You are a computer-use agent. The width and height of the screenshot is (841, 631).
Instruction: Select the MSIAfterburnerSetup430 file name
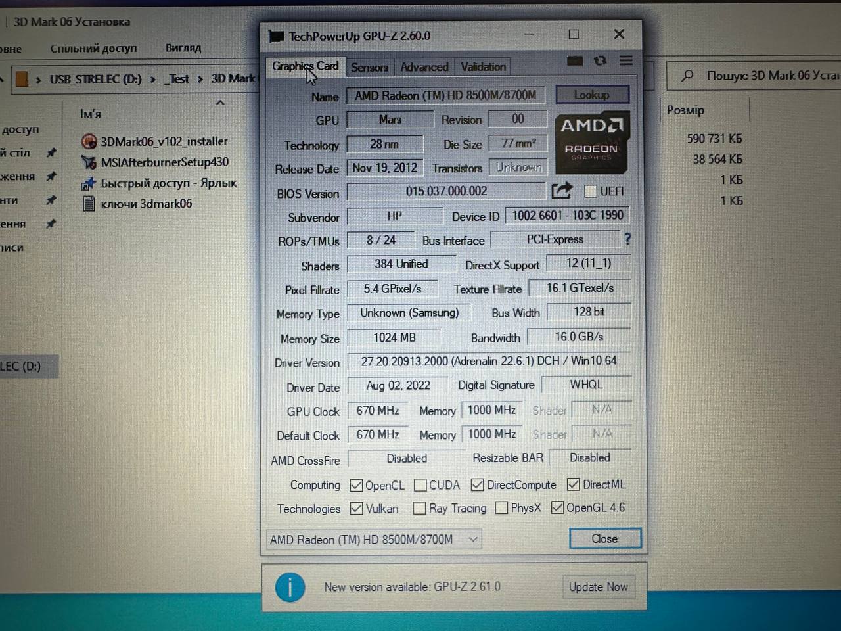165,162
